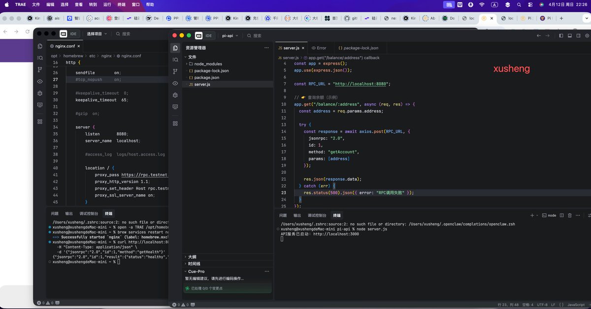Switch to the Error editor tab
Image resolution: width=591 pixels, height=309 pixels.
click(319, 48)
